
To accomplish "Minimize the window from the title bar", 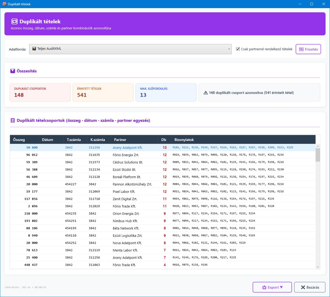I will pos(300,4).
